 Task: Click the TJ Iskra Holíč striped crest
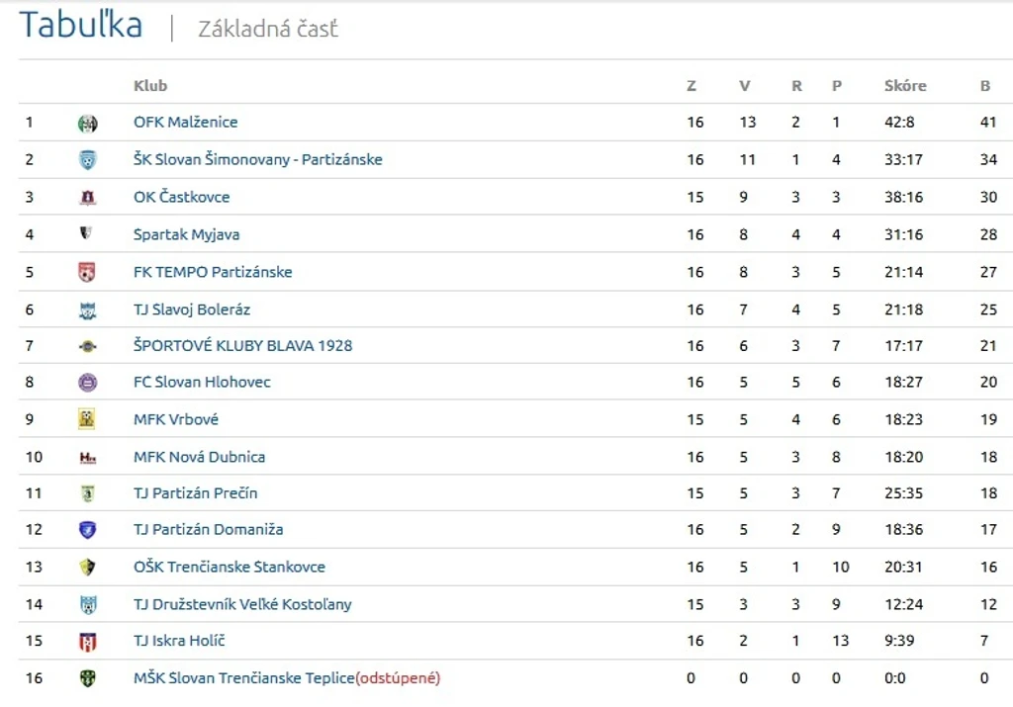(x=87, y=642)
